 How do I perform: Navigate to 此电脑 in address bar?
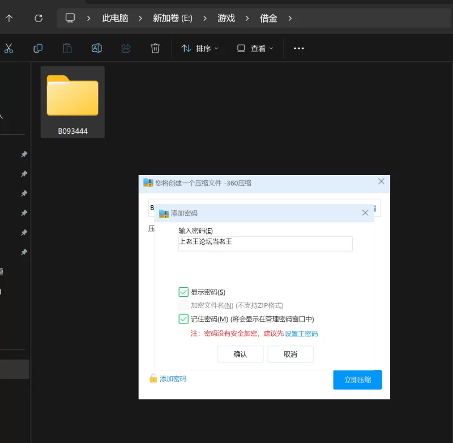[115, 18]
